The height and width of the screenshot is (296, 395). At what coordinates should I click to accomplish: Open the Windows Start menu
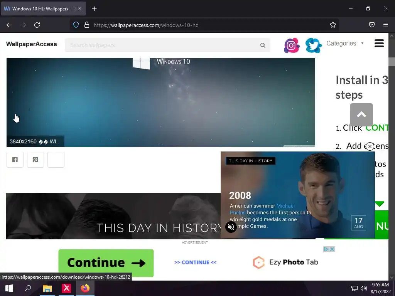click(x=9, y=288)
